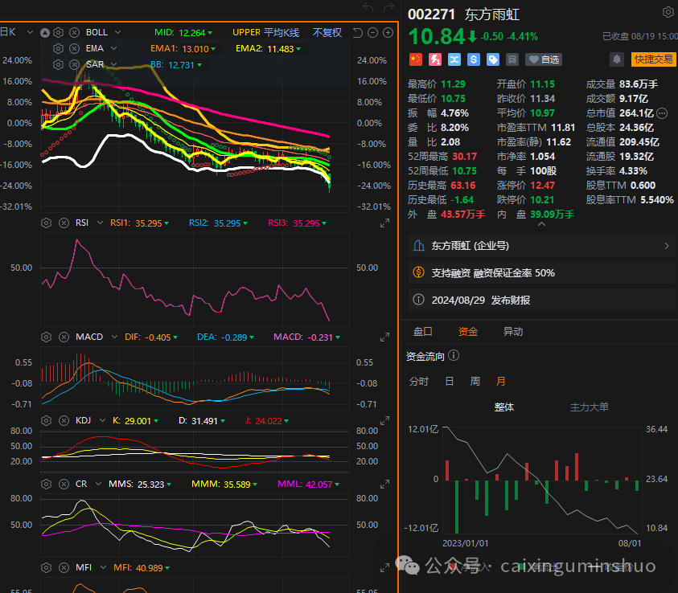Image resolution: width=678 pixels, height=593 pixels.
Task: Zoom out the chart with minus icon
Action: point(373,32)
